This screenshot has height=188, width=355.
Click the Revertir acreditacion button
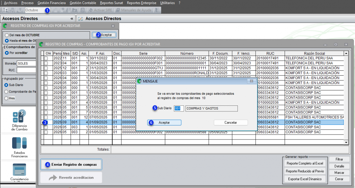tap(71, 178)
